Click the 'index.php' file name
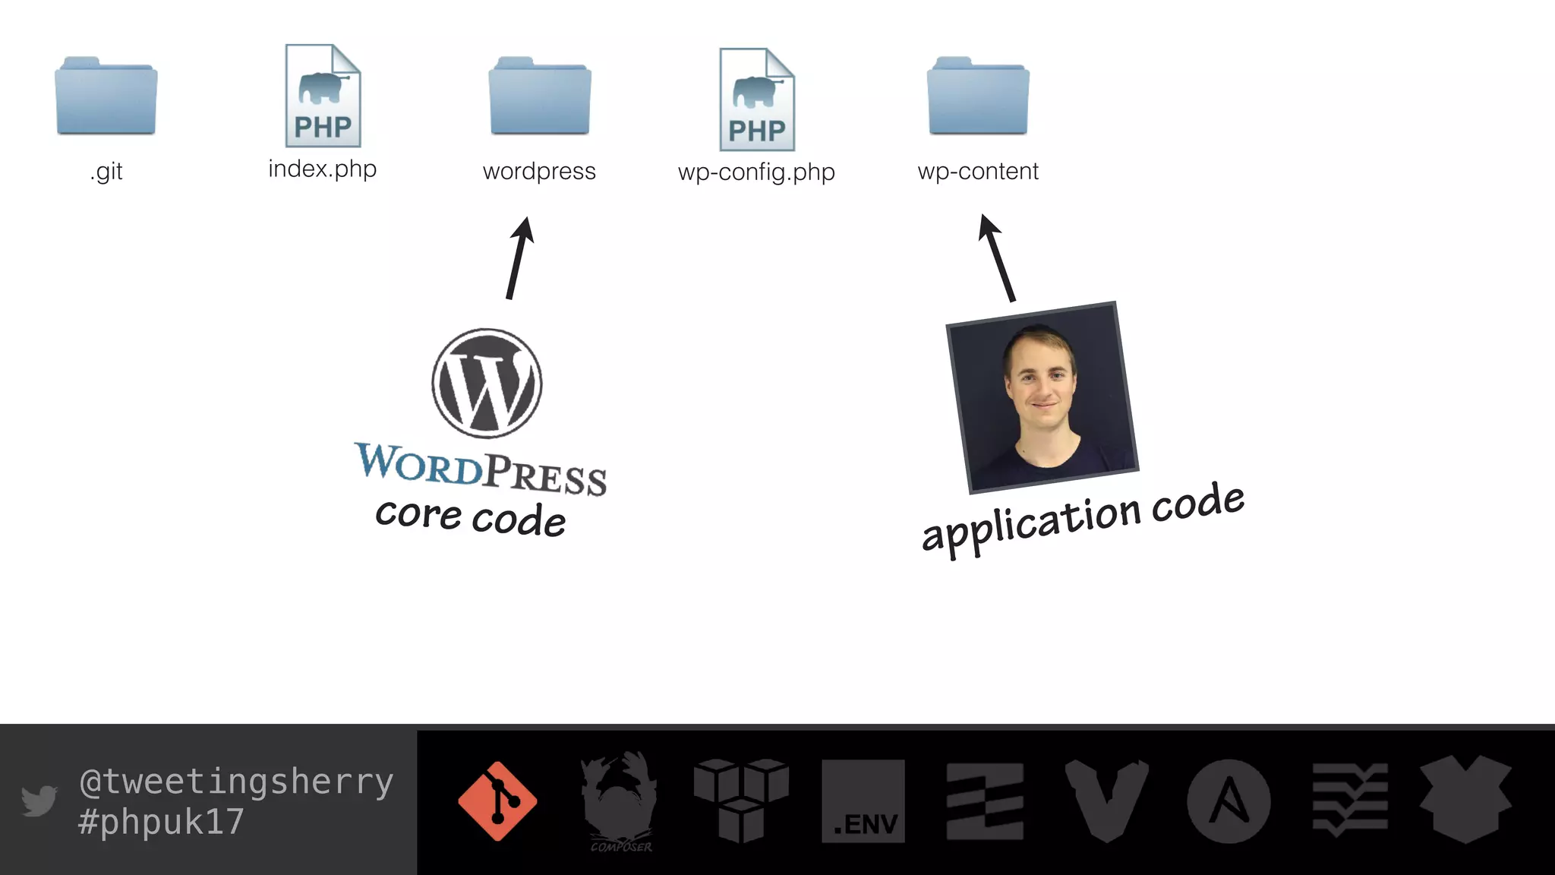1555x875 pixels. 323,169
